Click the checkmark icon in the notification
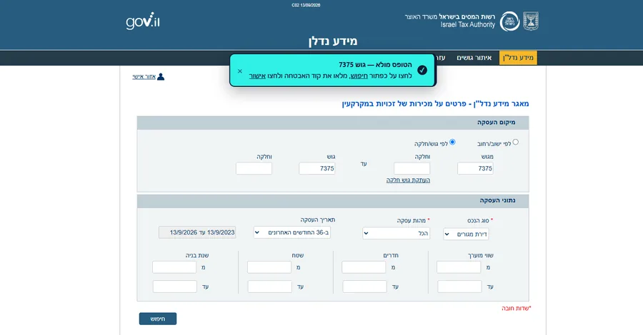Viewport: 643px width, 335px height. (422, 71)
